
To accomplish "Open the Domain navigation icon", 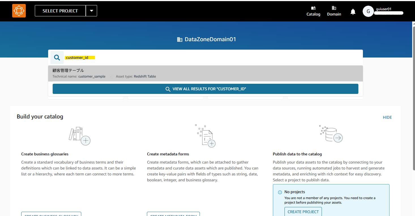I will tap(334, 11).
